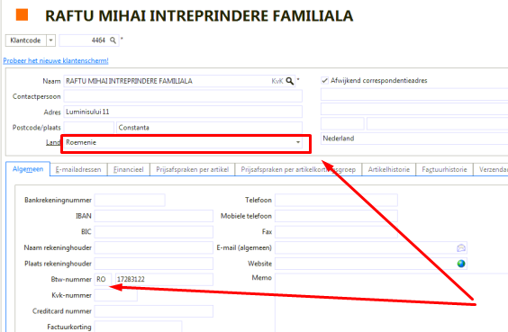Click the Klantcode button
Screen dimensions: 508x332
tap(25, 40)
